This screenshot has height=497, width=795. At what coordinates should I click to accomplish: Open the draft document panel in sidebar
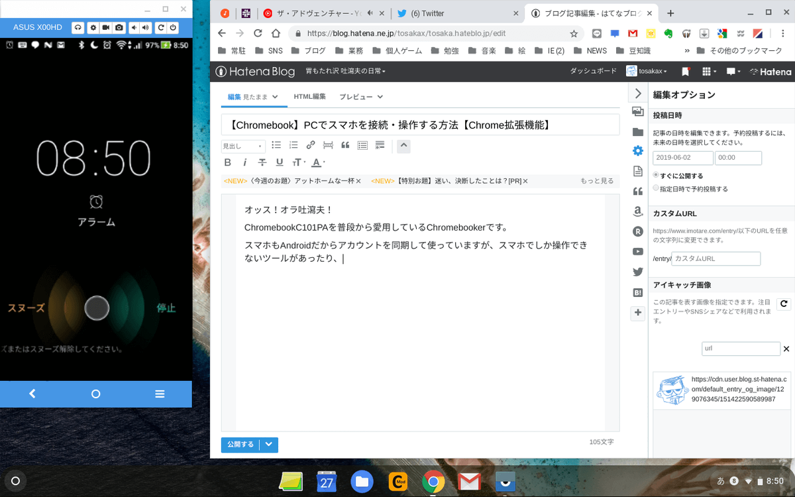point(637,171)
